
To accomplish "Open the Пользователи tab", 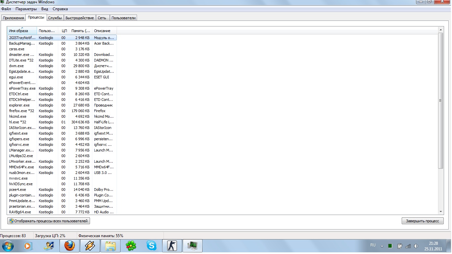I will tap(123, 18).
